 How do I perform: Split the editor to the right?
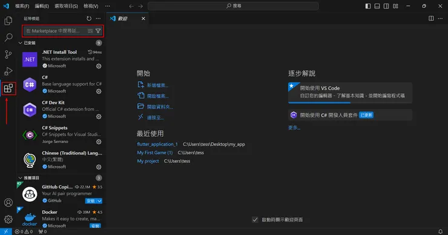431,18
